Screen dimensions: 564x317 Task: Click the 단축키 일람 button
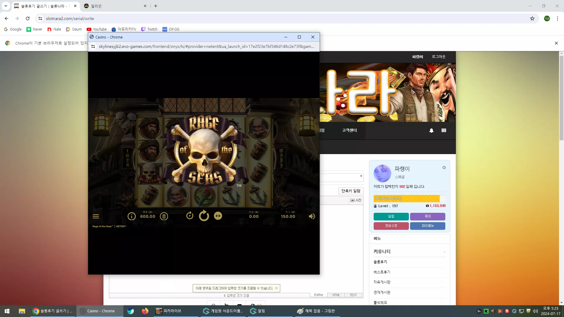[x=351, y=191]
